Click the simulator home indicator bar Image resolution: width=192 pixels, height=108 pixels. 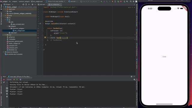(x=164, y=104)
